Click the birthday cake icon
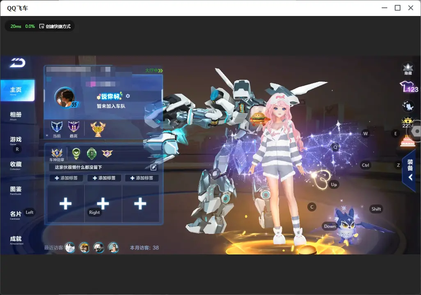Image resolution: width=421 pixels, height=295 pixels. [x=407, y=141]
